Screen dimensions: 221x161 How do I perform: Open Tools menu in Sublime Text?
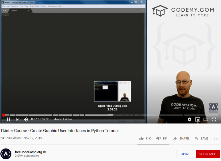pyautogui.click(x=37, y=6)
